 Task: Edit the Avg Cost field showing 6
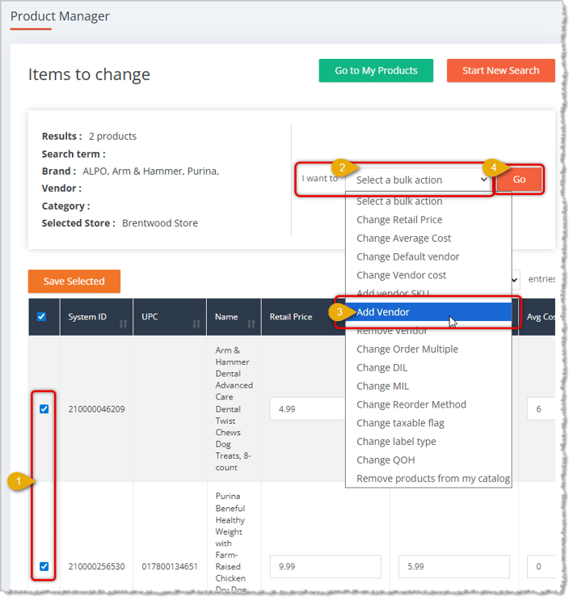coord(541,409)
